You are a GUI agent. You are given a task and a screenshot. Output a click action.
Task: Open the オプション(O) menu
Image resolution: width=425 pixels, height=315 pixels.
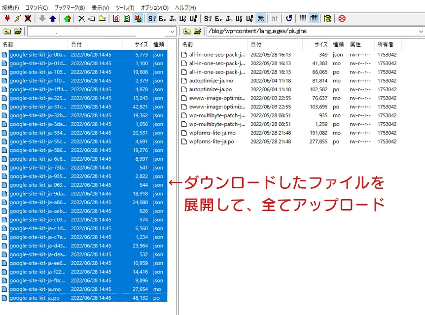click(154, 8)
